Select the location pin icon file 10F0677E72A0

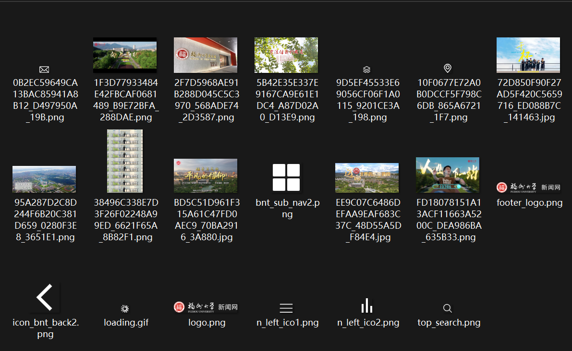[448, 68]
